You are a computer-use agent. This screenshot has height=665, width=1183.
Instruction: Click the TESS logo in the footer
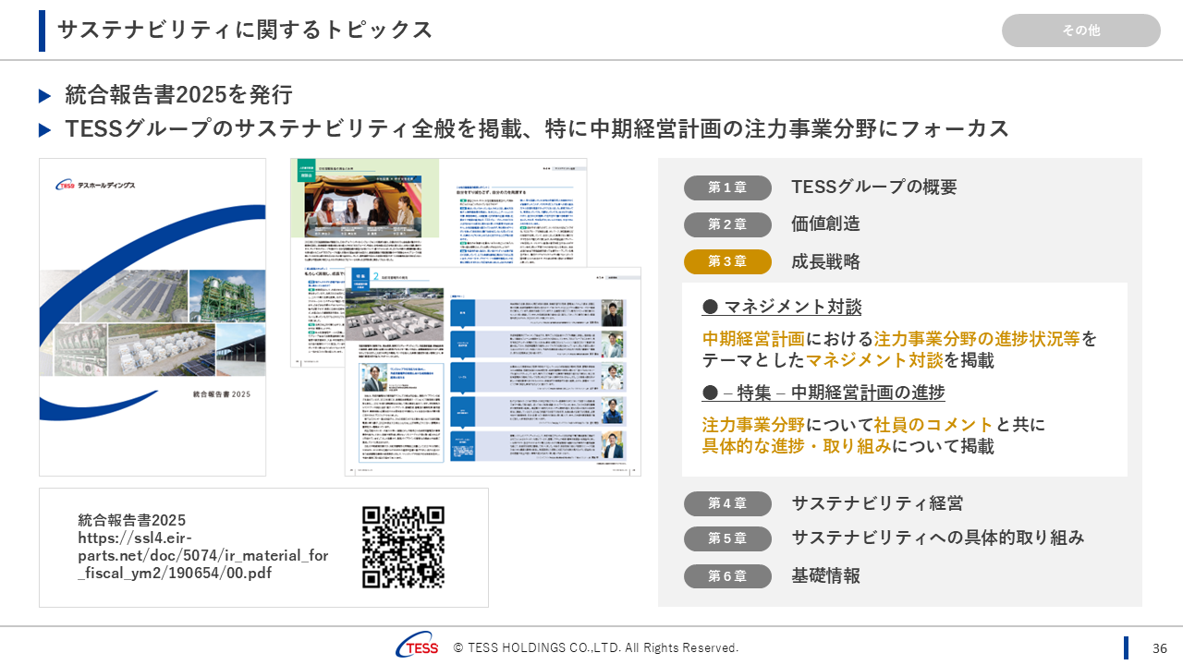point(417,647)
